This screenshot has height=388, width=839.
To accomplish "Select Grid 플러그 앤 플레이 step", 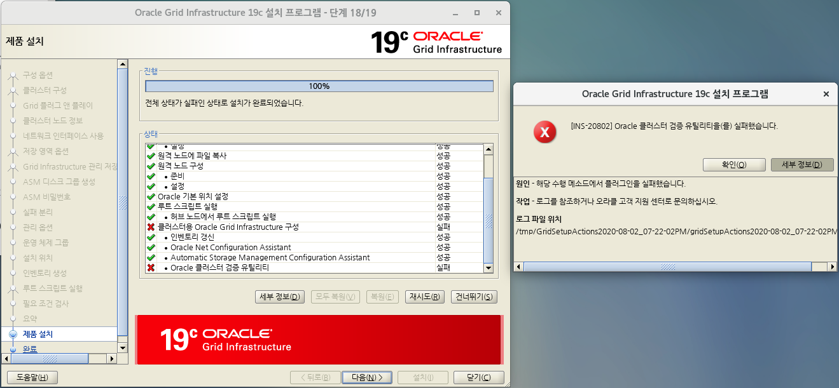I will 58,105.
